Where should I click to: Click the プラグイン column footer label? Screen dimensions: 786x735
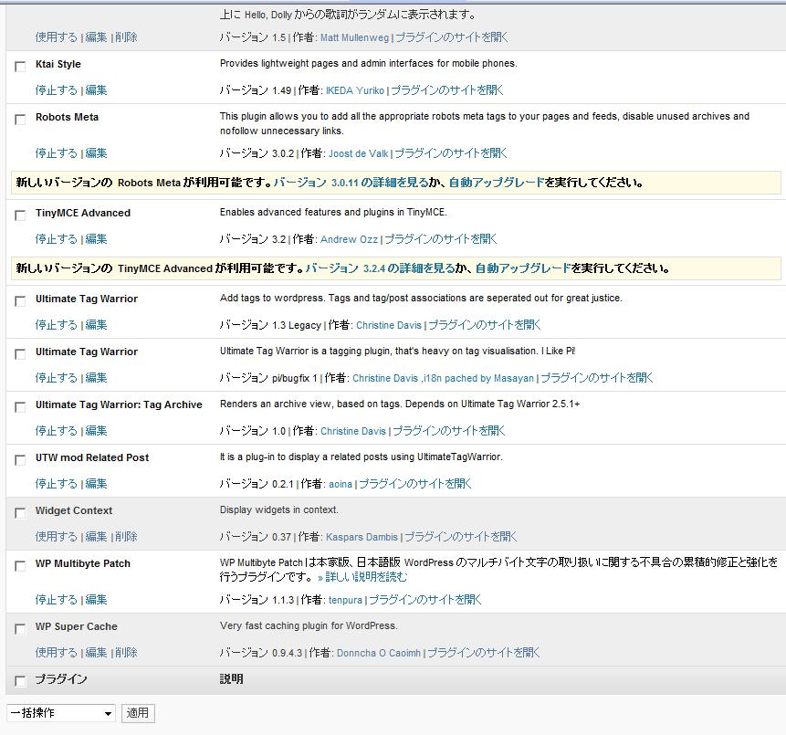coord(60,679)
